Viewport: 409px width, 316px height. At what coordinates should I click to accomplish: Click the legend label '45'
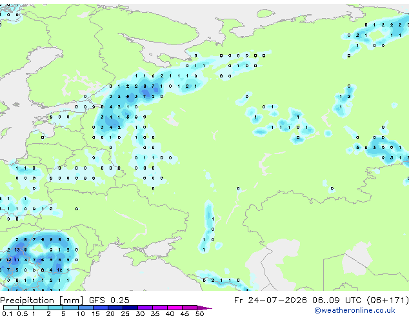185,313
